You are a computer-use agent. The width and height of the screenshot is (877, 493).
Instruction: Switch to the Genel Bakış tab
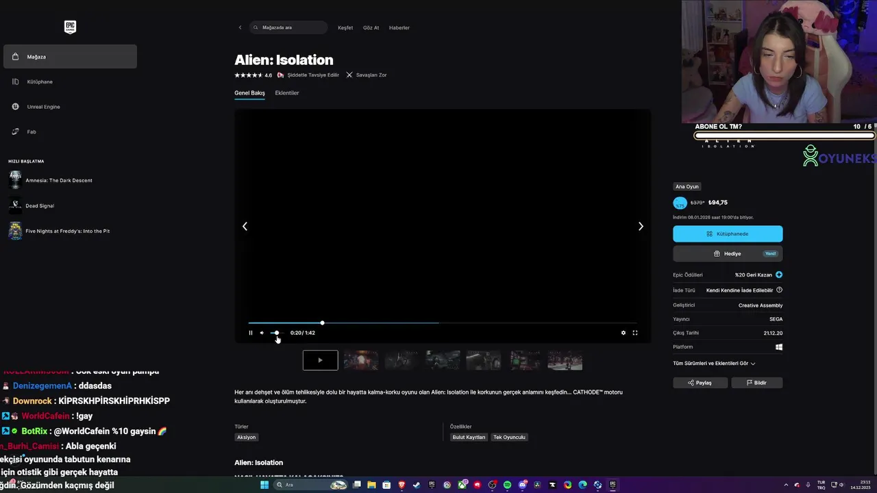tap(249, 93)
